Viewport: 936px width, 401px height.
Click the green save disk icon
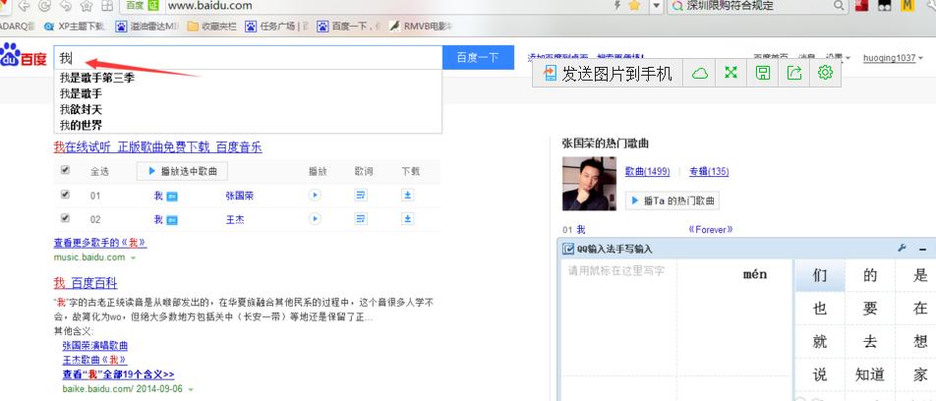pyautogui.click(x=762, y=73)
